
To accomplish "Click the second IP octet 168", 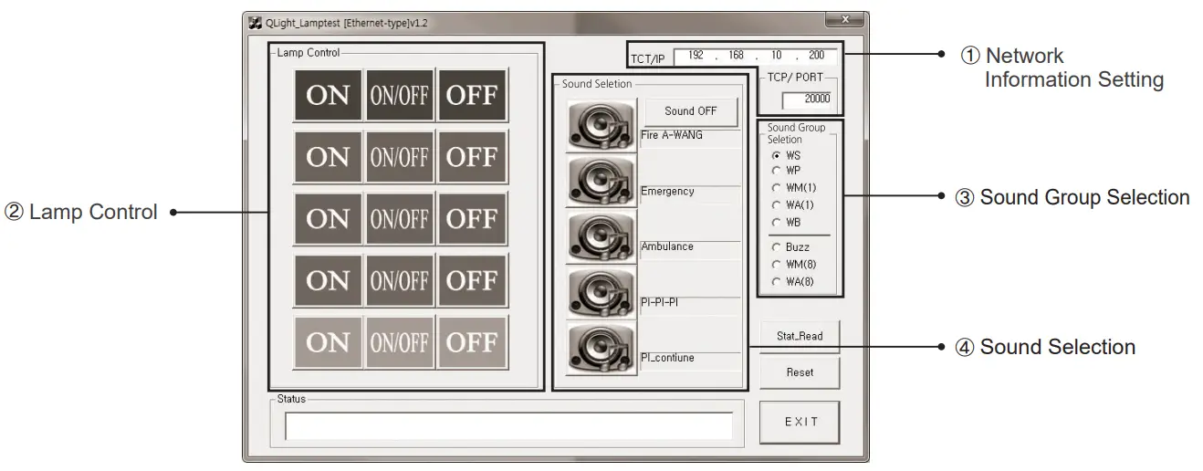I will (x=736, y=56).
